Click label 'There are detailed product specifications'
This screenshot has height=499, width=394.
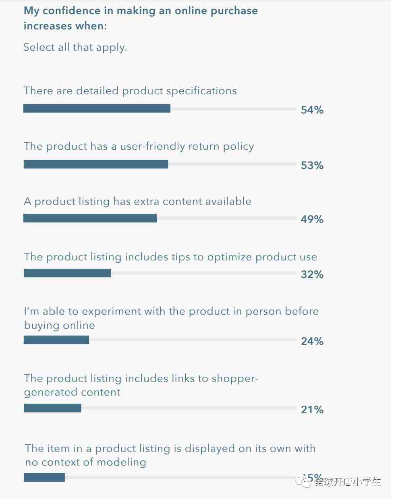point(130,91)
